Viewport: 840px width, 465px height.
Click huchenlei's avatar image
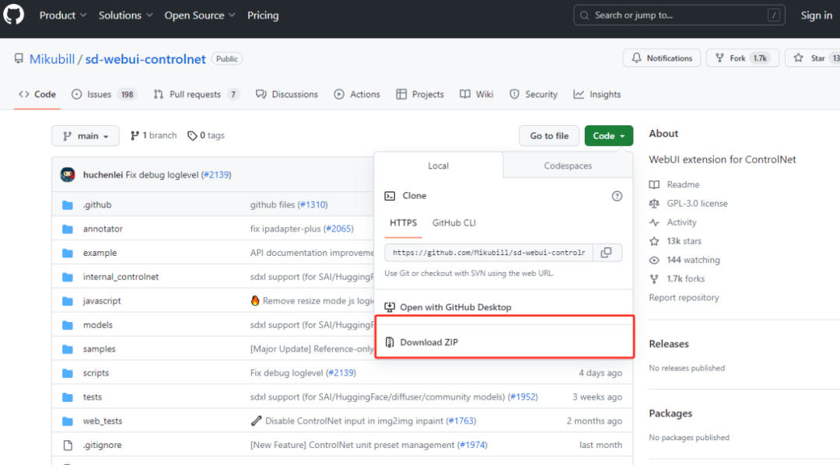click(x=68, y=175)
